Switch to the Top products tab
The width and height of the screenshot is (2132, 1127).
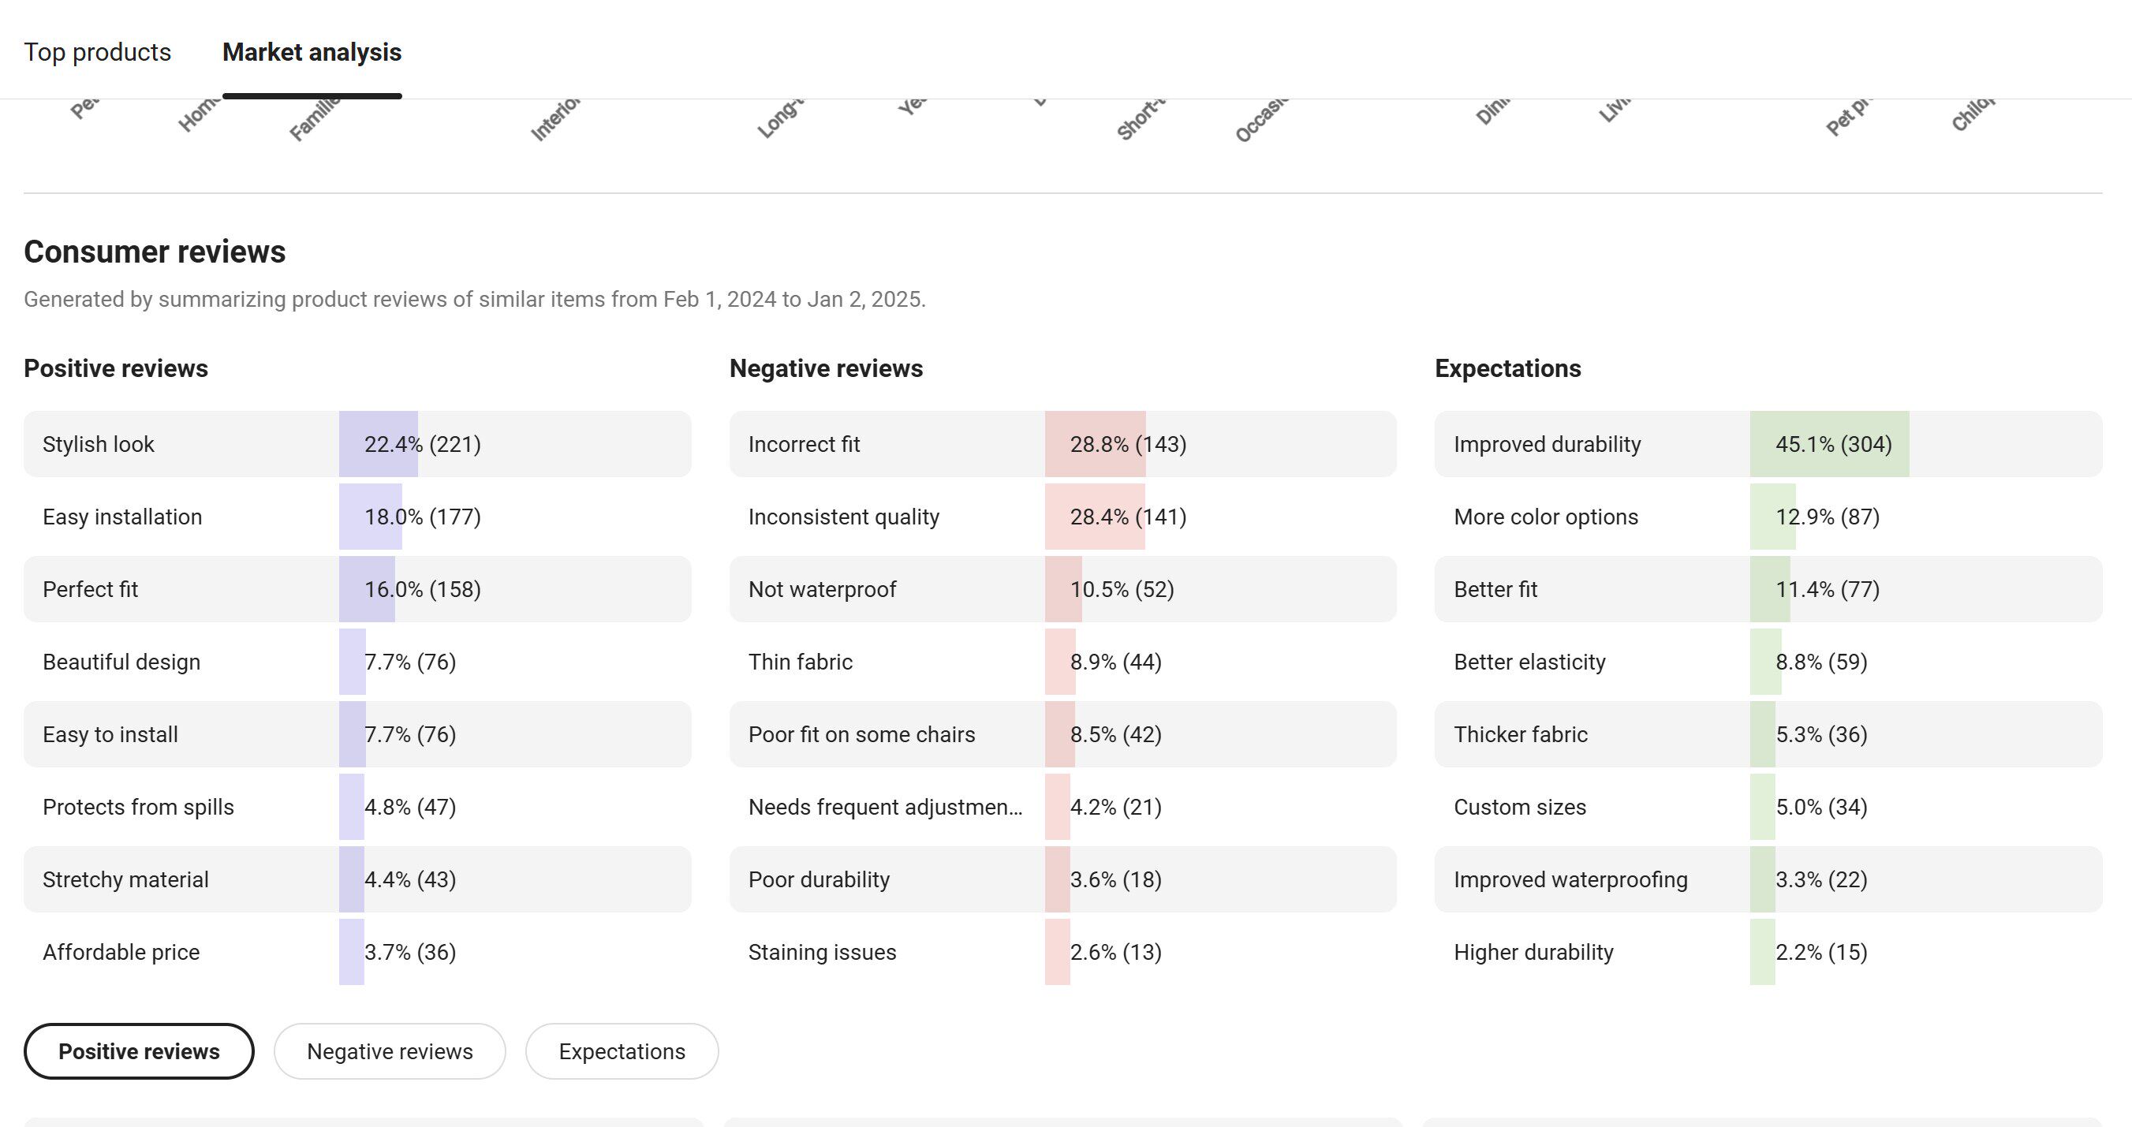[97, 52]
